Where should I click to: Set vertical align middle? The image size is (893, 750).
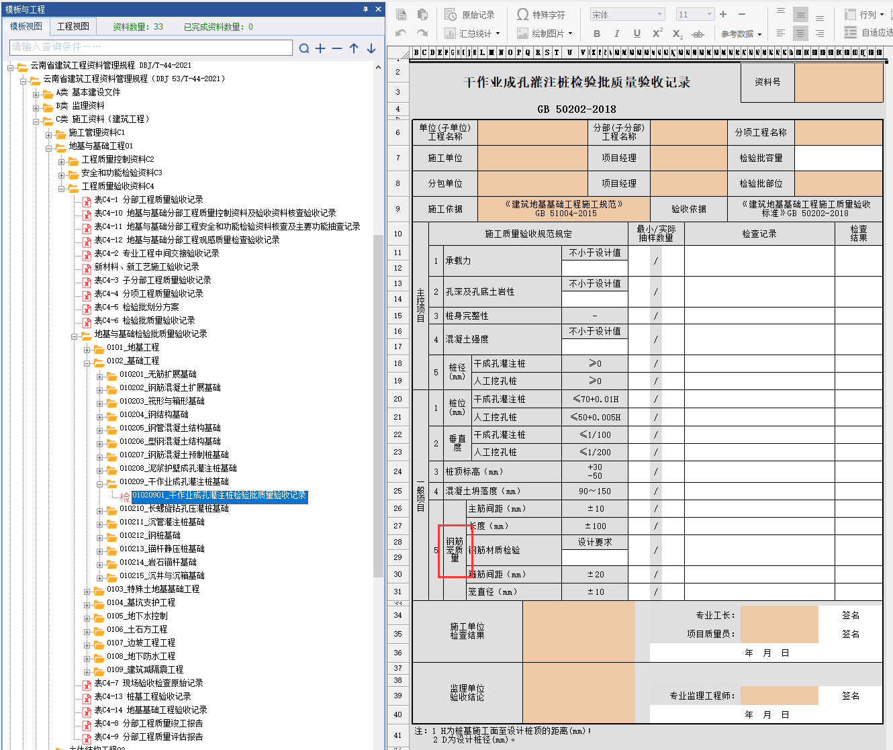(800, 14)
